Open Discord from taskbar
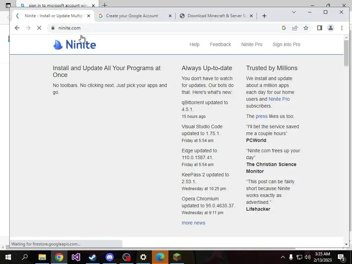 click(x=110, y=257)
